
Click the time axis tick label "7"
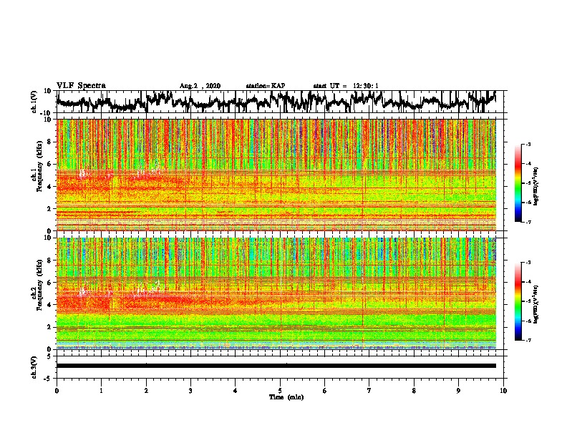point(369,391)
